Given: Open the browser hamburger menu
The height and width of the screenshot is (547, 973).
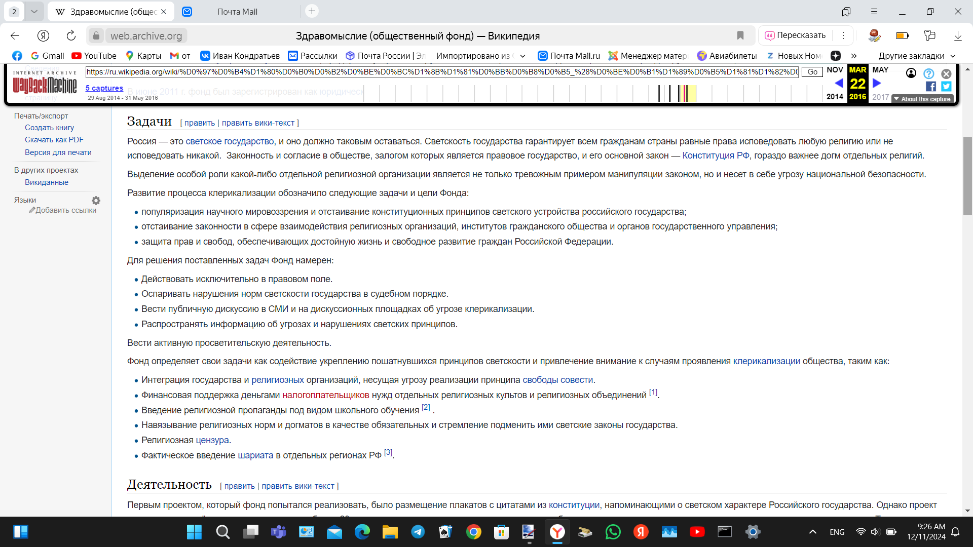Looking at the screenshot, I should (x=874, y=11).
